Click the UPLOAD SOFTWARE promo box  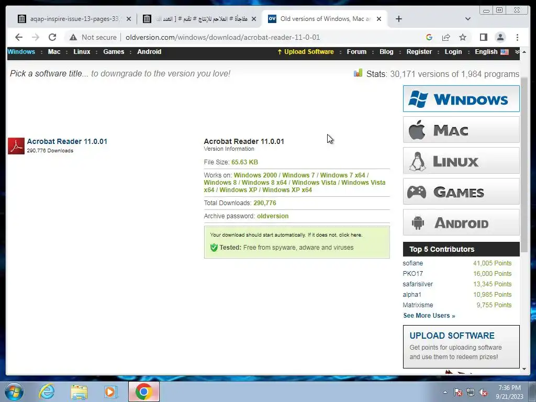[461, 347]
